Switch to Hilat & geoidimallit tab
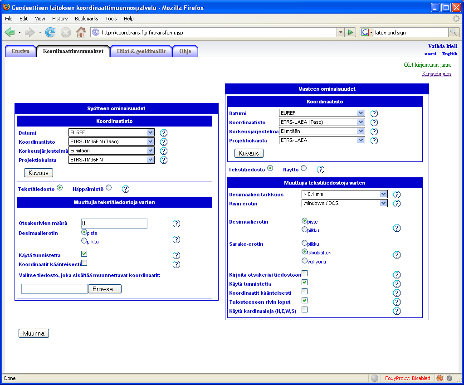464x385 pixels. coord(141,51)
